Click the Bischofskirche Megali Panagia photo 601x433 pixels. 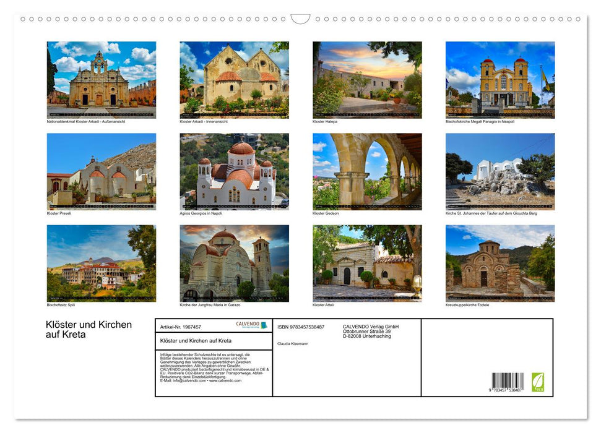(x=499, y=80)
